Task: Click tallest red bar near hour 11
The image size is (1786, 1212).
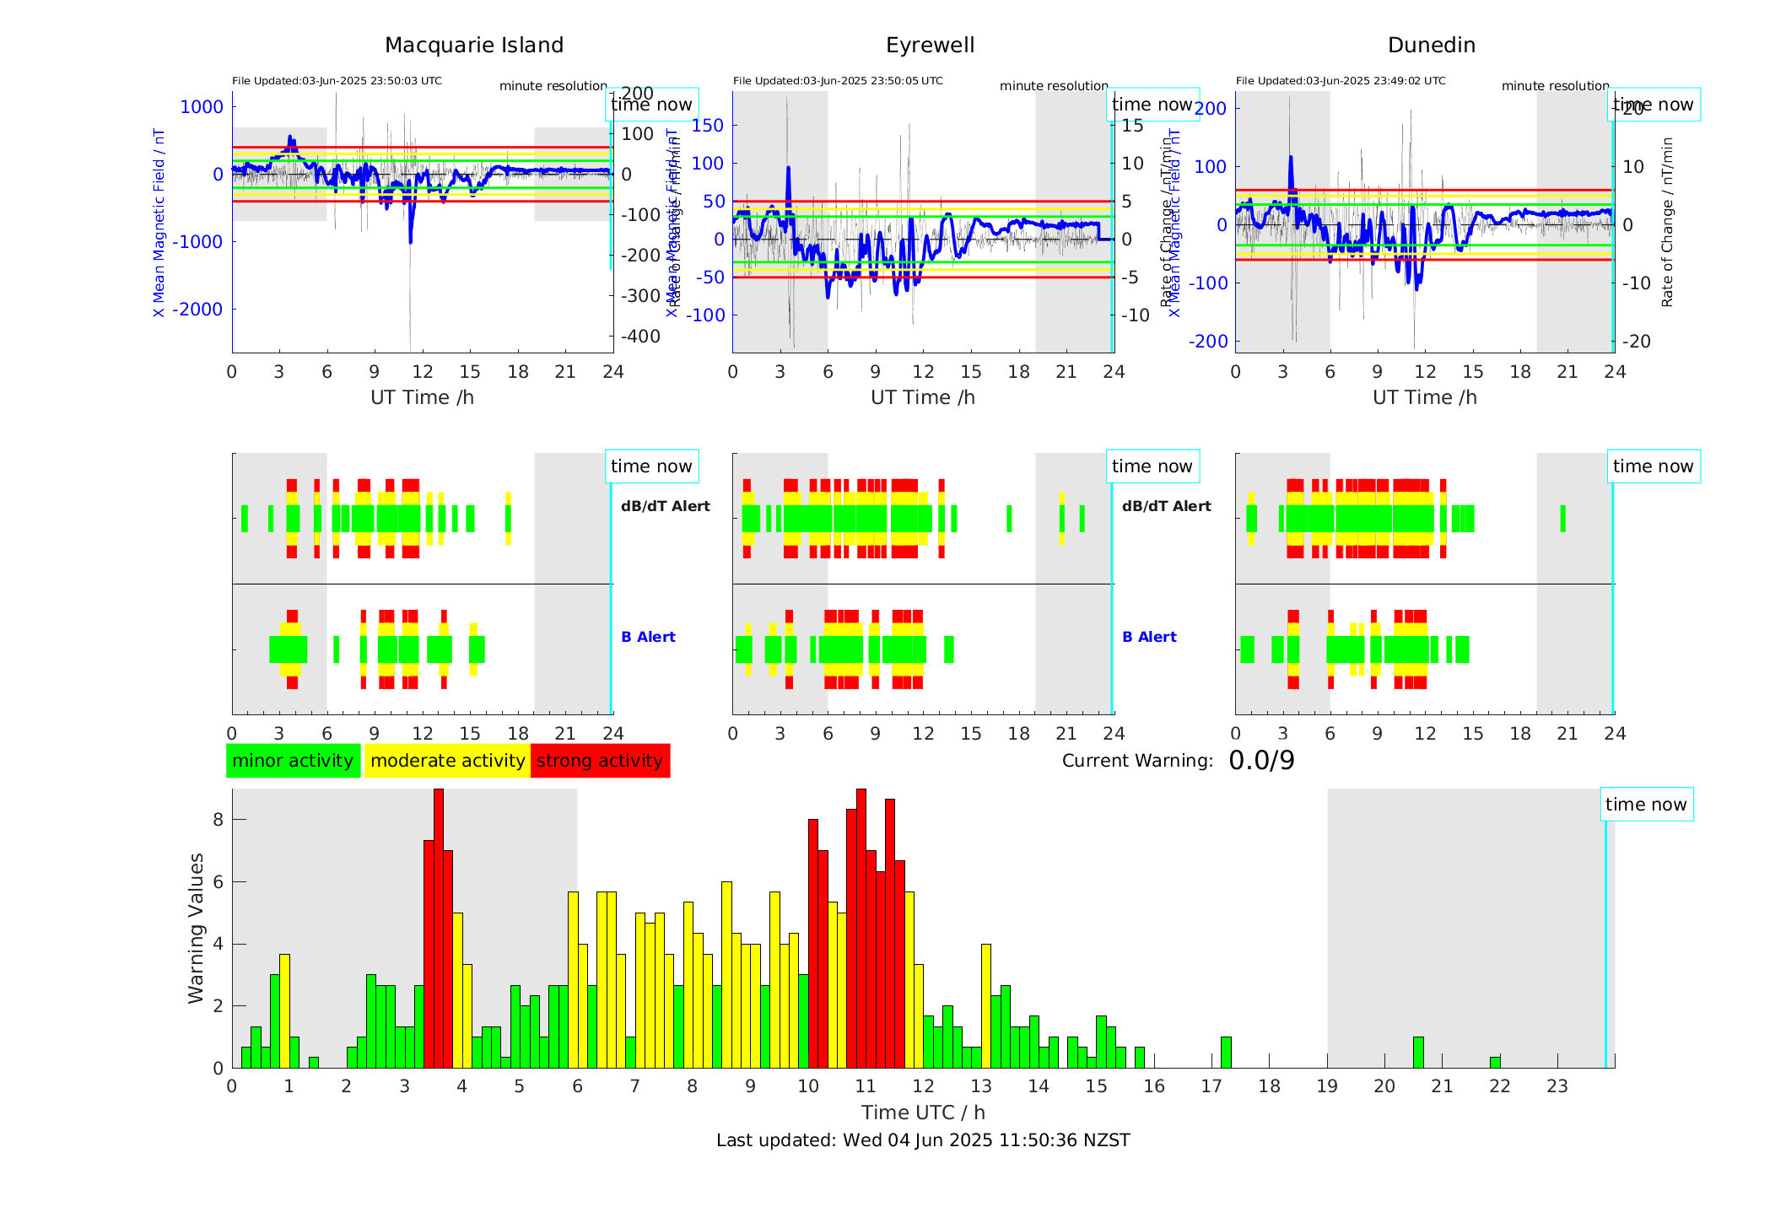Action: click(x=861, y=928)
